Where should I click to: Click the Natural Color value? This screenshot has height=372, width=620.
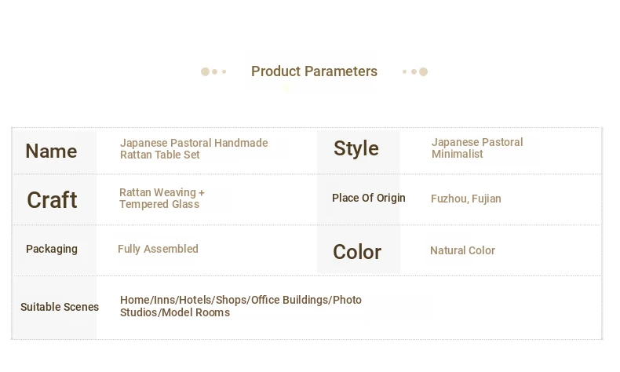[462, 250]
